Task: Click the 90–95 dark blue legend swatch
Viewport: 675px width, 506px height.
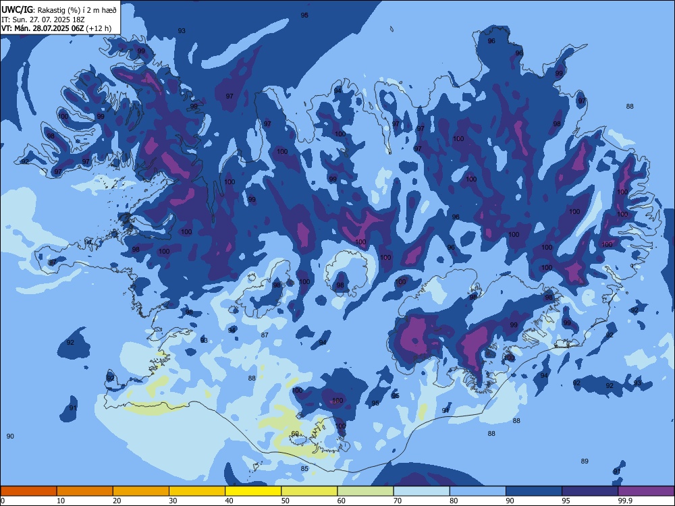Action: [534, 491]
